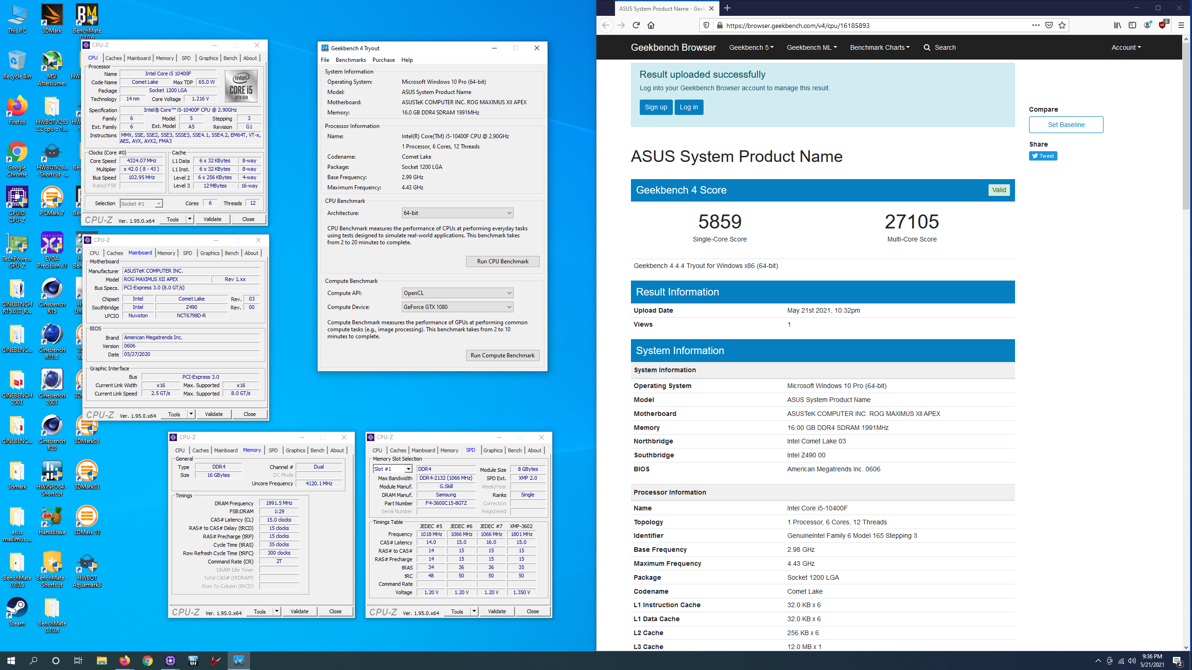This screenshot has width=1192, height=670.
Task: Open About tab in CPU-Z SPD window
Action: [x=535, y=450]
